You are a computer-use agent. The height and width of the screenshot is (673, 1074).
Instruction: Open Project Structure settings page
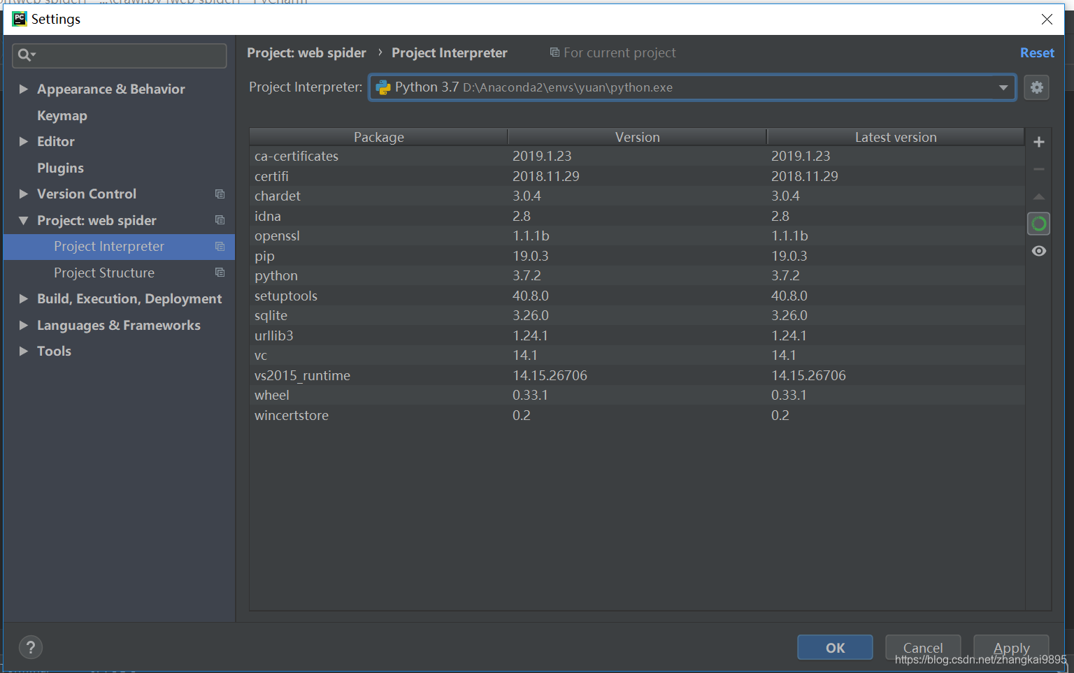[x=104, y=273]
